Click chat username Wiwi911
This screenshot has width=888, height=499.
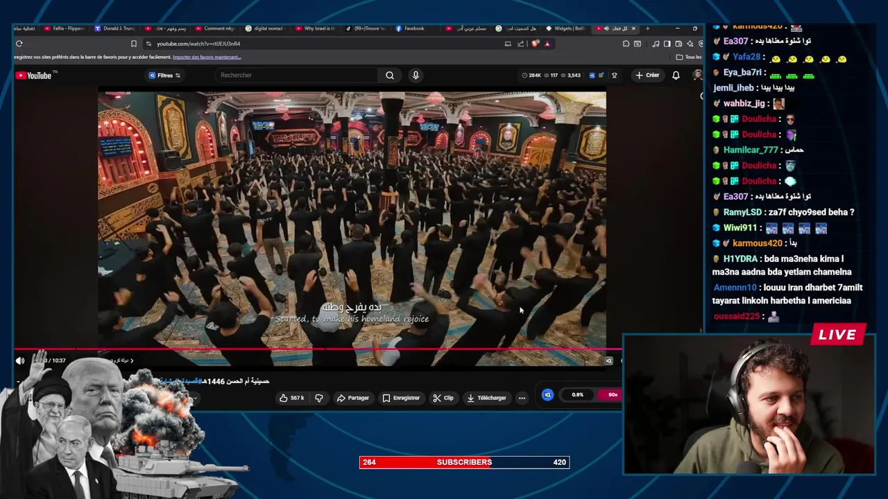click(x=740, y=228)
